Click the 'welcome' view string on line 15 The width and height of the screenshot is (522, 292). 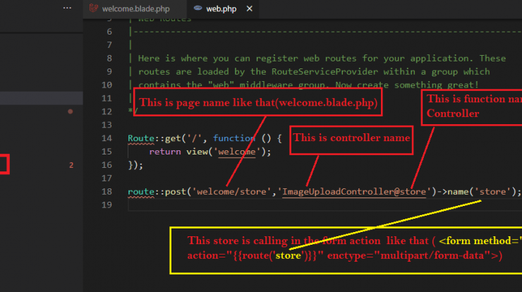coord(237,152)
